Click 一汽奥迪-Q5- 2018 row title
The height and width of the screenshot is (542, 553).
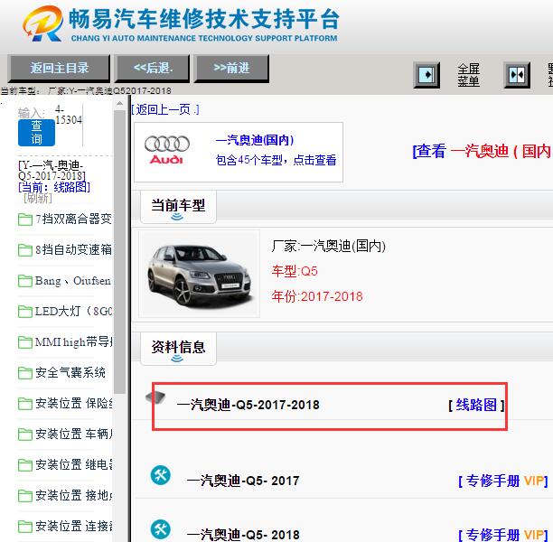(243, 535)
